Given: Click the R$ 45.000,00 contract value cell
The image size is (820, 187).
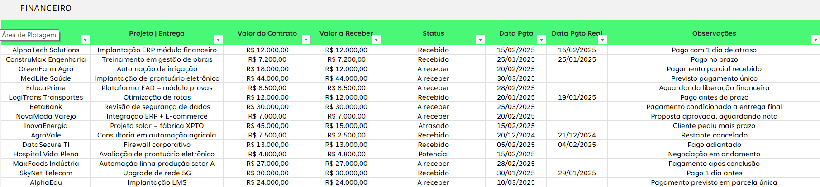Looking at the screenshot, I should point(267,126).
